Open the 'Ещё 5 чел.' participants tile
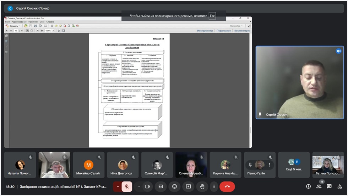The width and height of the screenshot is (348, 196). [x=294, y=165]
